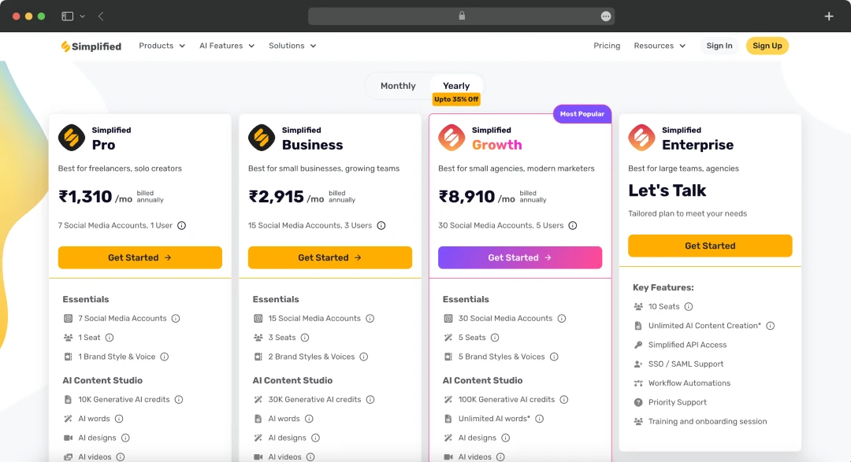
Task: Click the Growth plan logo icon
Action: (x=451, y=138)
